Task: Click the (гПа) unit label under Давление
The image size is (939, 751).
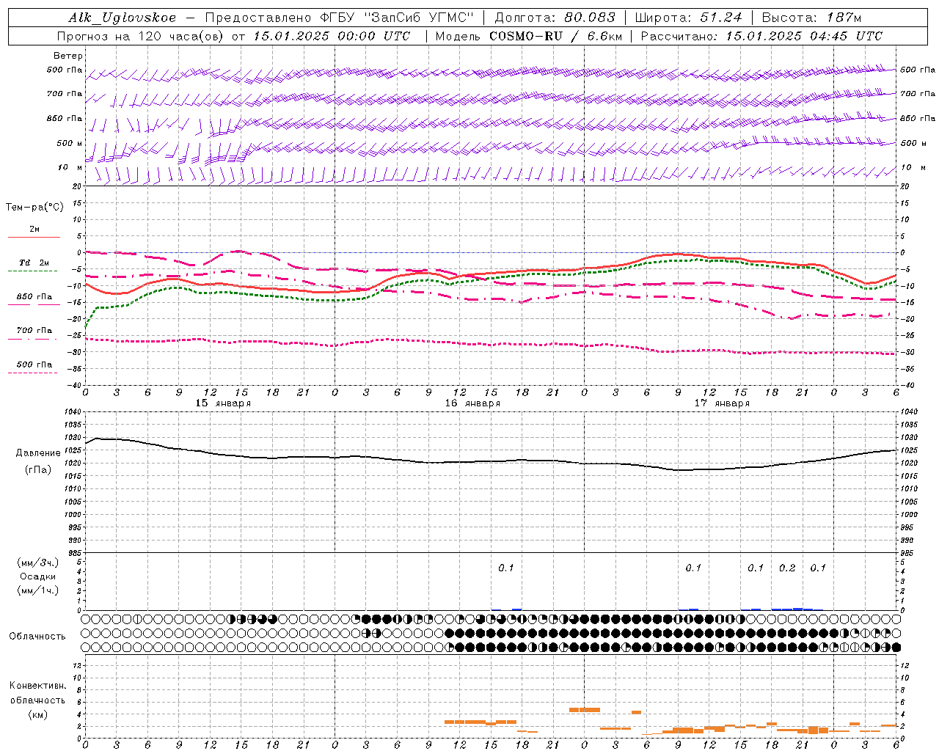Action: click(x=38, y=470)
